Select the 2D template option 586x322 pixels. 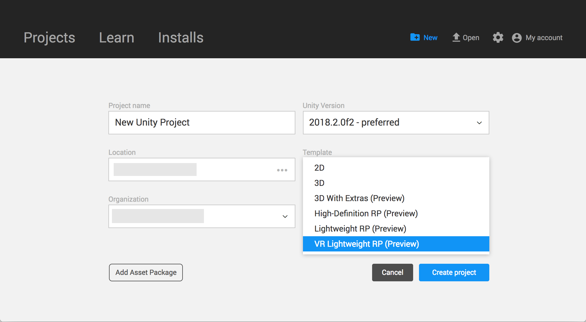click(x=319, y=168)
